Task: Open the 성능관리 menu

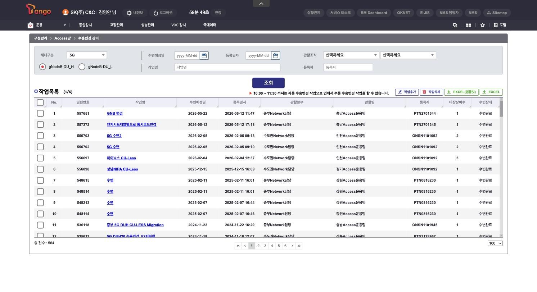Action: [x=148, y=25]
